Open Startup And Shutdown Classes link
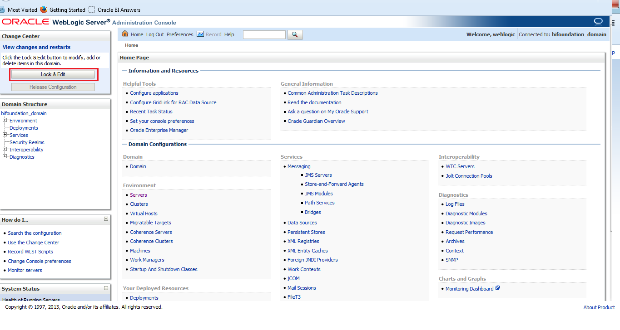Screen dimensions: 620x330 [x=164, y=269]
